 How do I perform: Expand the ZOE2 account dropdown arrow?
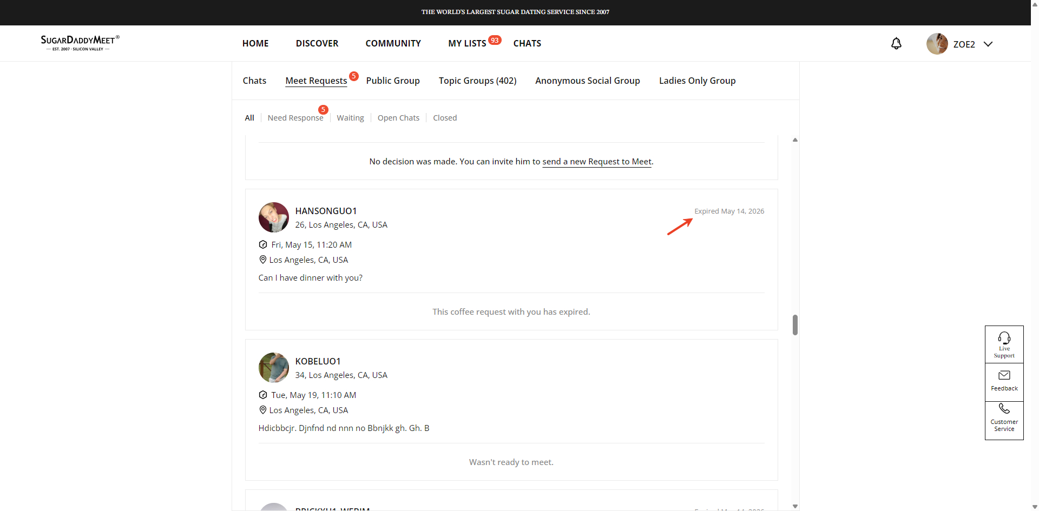(988, 44)
